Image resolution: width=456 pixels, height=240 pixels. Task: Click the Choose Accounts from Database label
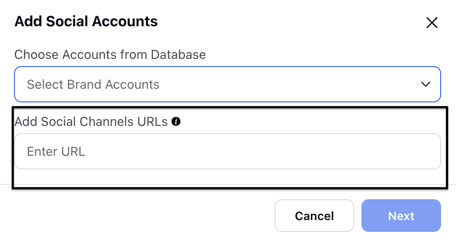tap(110, 54)
